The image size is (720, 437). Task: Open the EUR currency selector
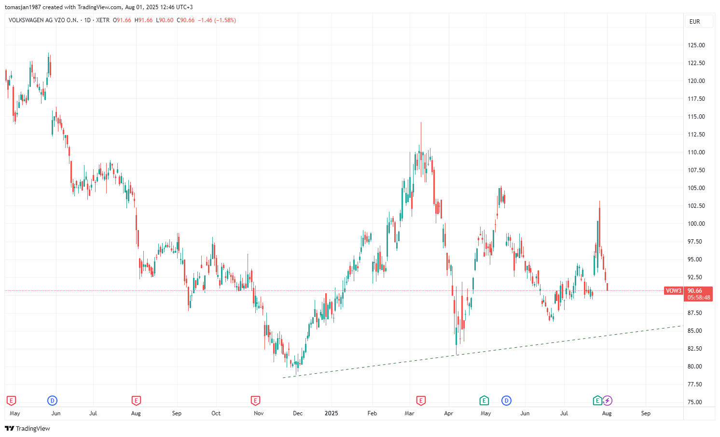click(699, 21)
